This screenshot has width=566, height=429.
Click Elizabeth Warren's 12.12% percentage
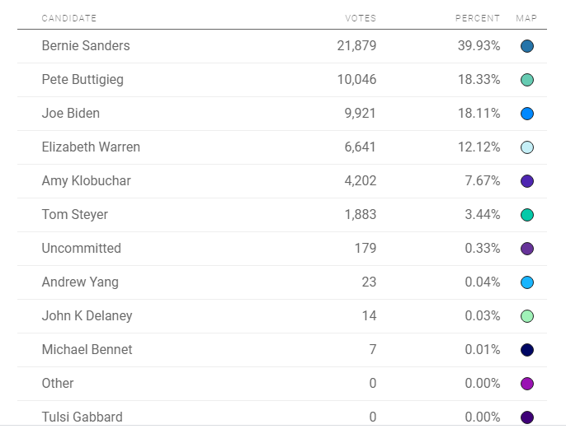pos(479,147)
